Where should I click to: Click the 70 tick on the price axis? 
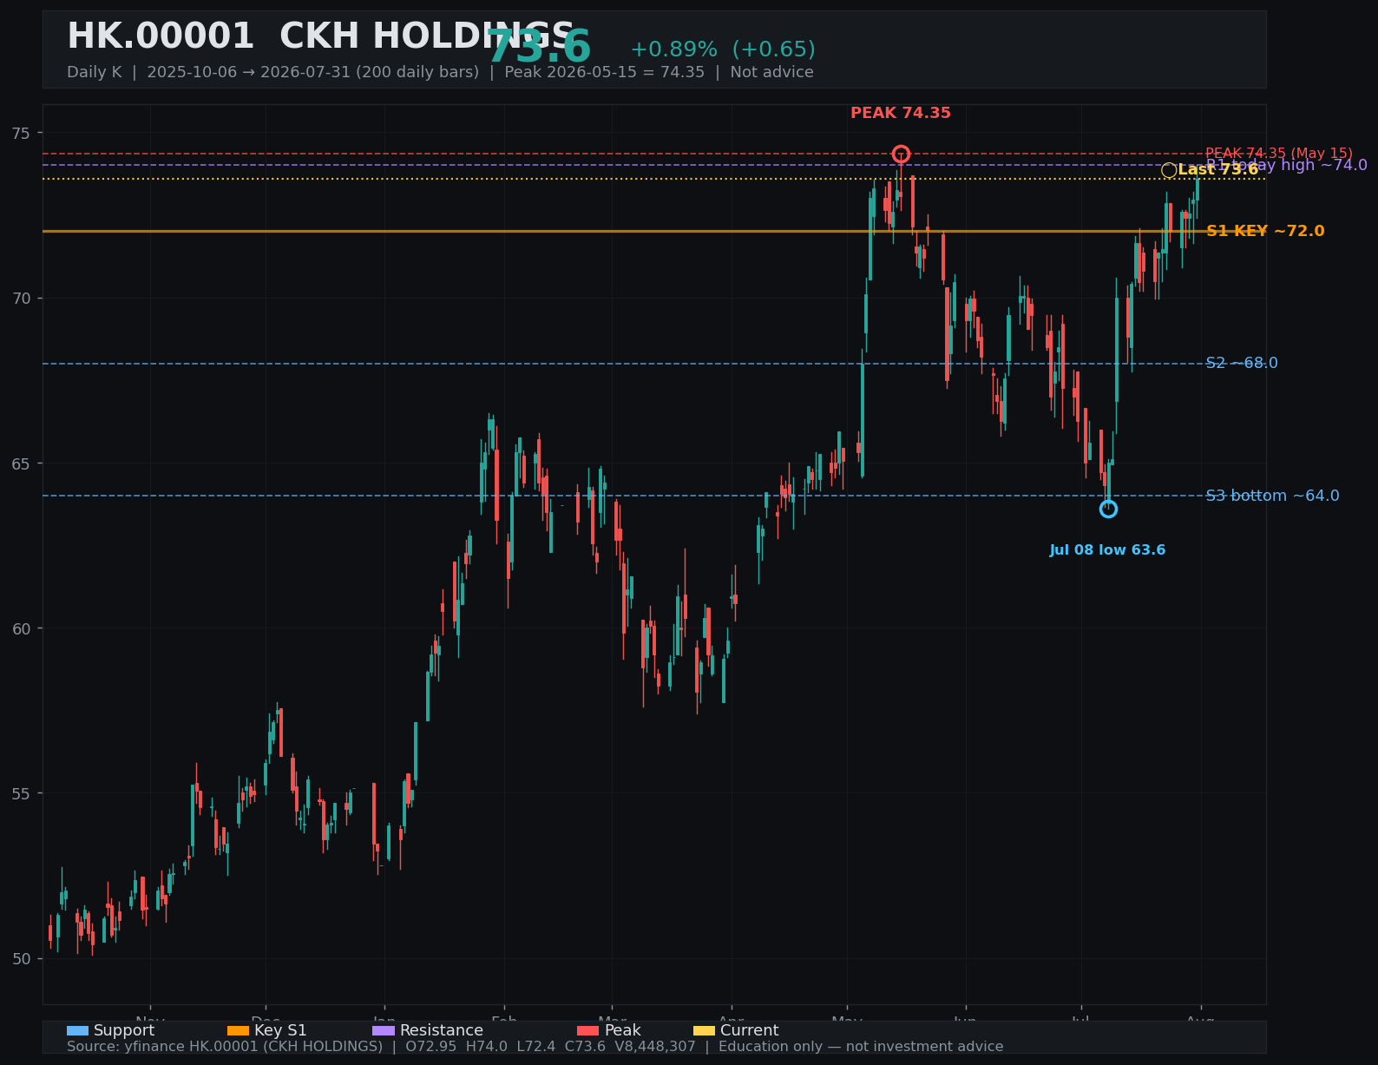[x=22, y=298]
